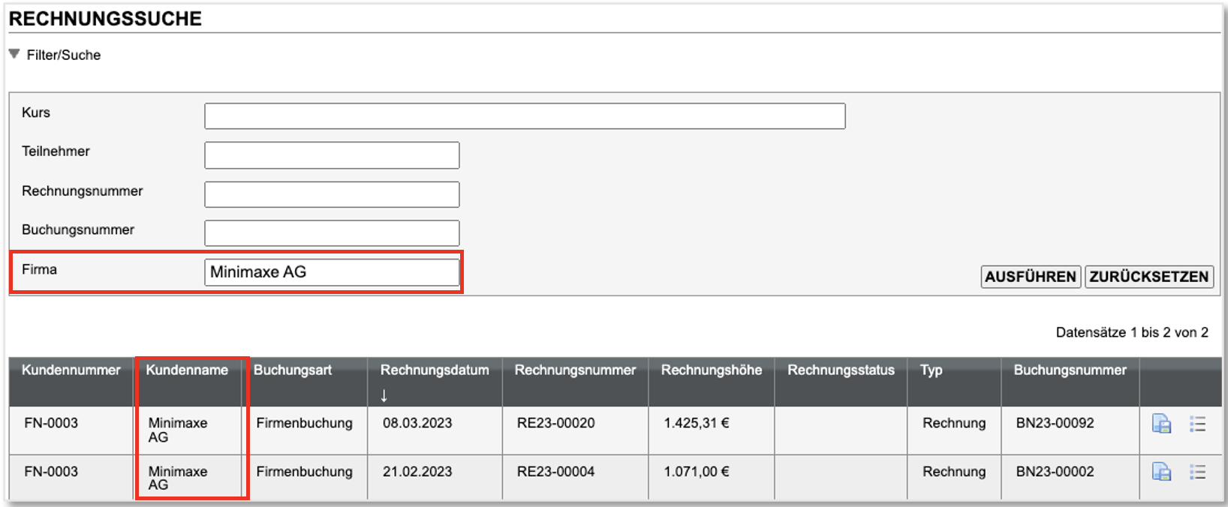This screenshot has width=1228, height=507.
Task: Click Rechnung type in BN23-00092 row
Action: tap(954, 423)
